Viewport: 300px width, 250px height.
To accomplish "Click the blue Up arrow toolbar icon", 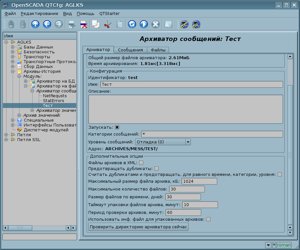I will (x=35, y=24).
